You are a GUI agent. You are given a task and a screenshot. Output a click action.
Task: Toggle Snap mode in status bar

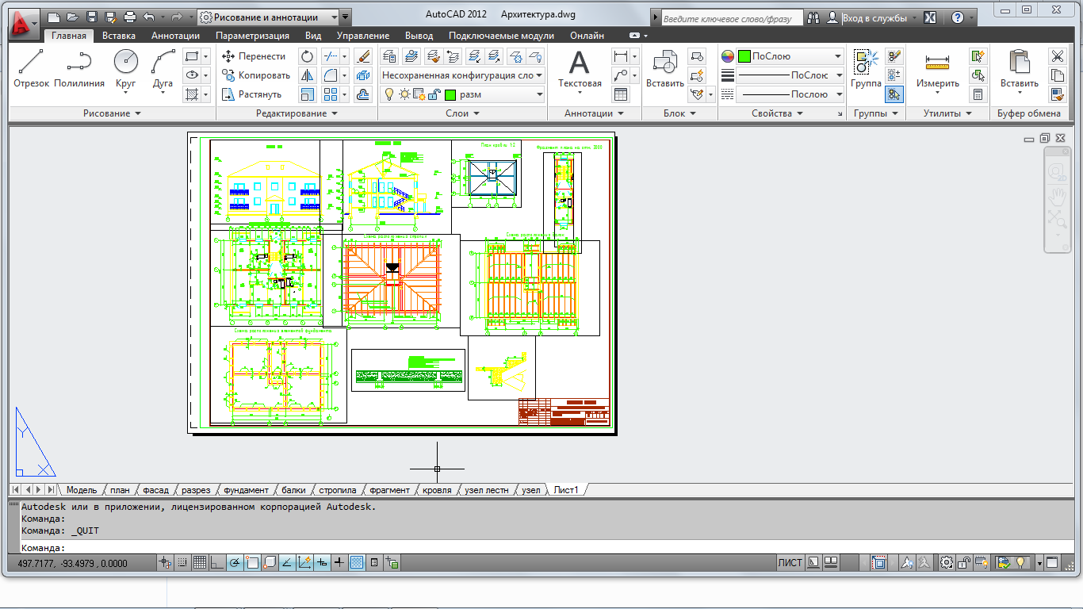click(x=182, y=562)
